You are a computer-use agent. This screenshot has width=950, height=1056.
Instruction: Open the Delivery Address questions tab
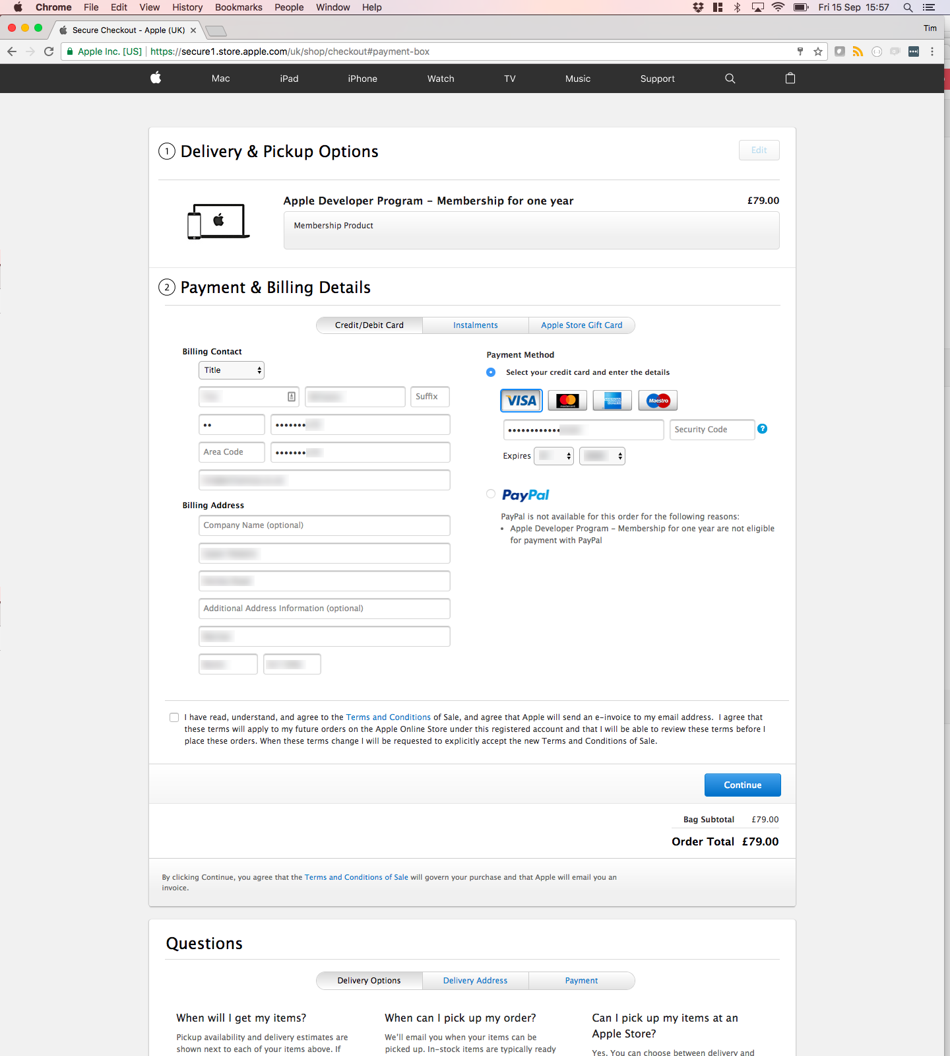[x=476, y=981]
